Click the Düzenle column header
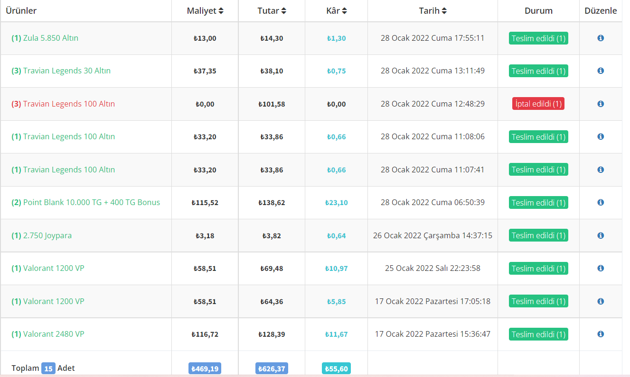 tap(601, 11)
